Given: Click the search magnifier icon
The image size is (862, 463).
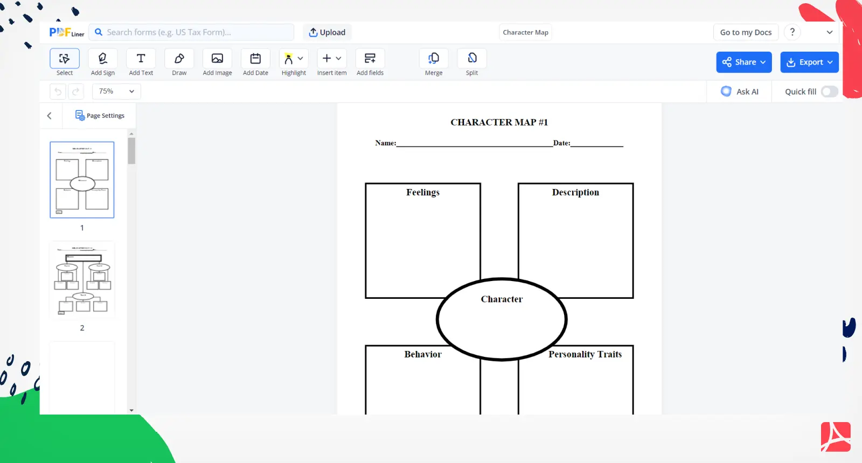Looking at the screenshot, I should (99, 32).
